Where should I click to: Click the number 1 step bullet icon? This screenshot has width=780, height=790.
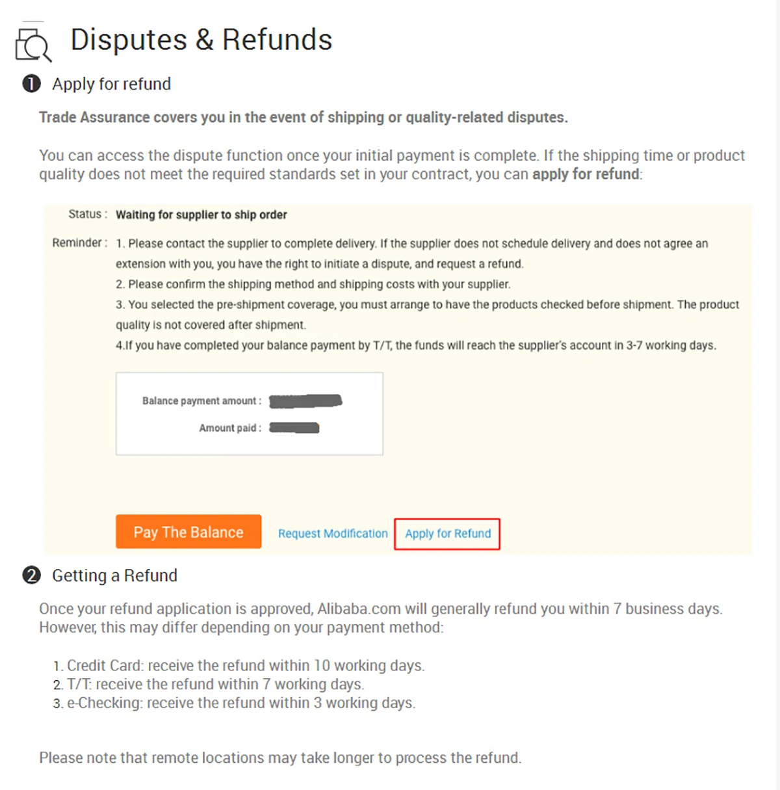click(x=31, y=84)
